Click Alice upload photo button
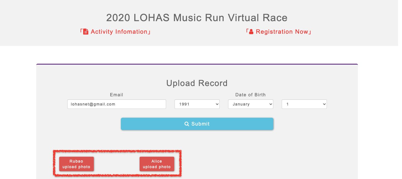The height and width of the screenshot is (179, 402). click(157, 164)
